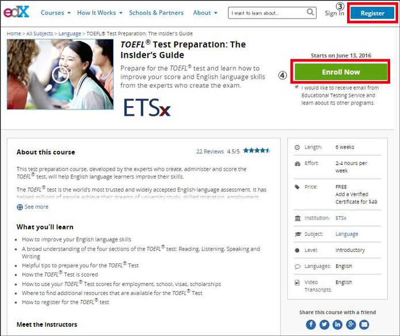Click the Level circle icon
The image size is (400, 336).
(297, 250)
